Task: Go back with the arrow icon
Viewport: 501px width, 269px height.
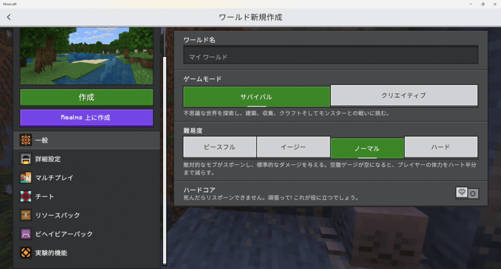Action: tap(9, 17)
